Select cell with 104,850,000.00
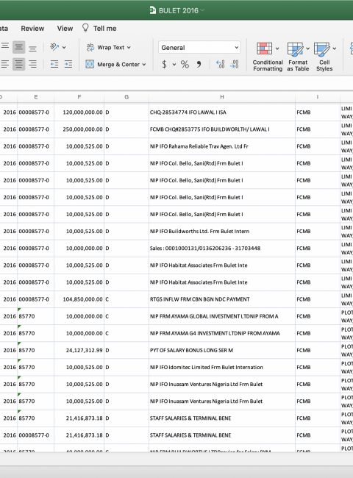The height and width of the screenshot is (478, 353). pyautogui.click(x=79, y=299)
